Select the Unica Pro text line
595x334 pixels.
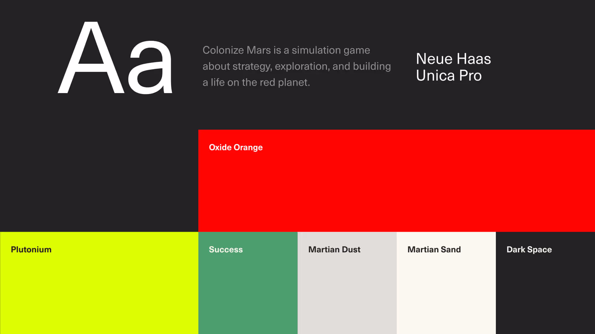(448, 75)
